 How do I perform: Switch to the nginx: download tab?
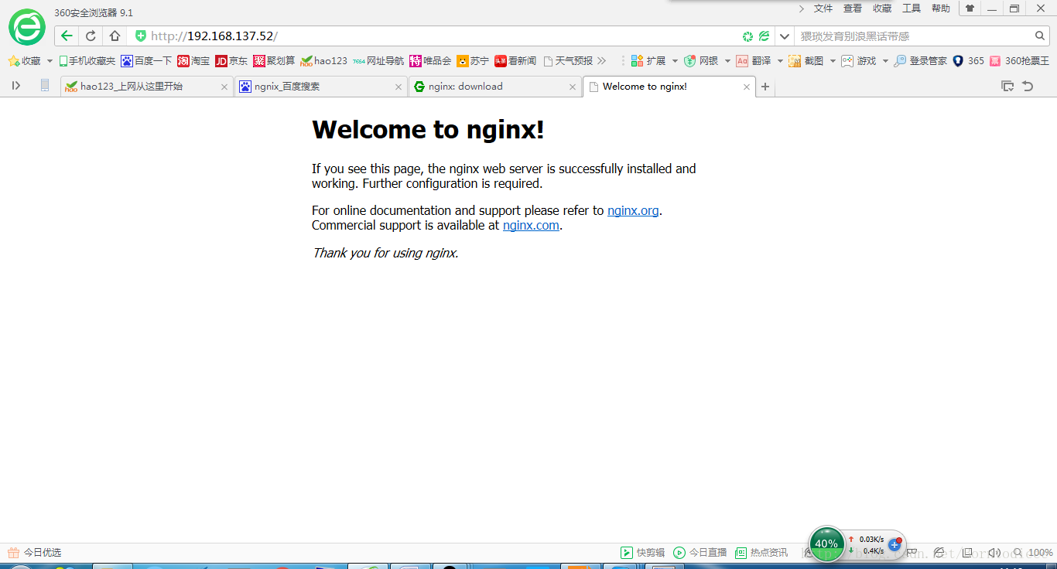point(495,87)
